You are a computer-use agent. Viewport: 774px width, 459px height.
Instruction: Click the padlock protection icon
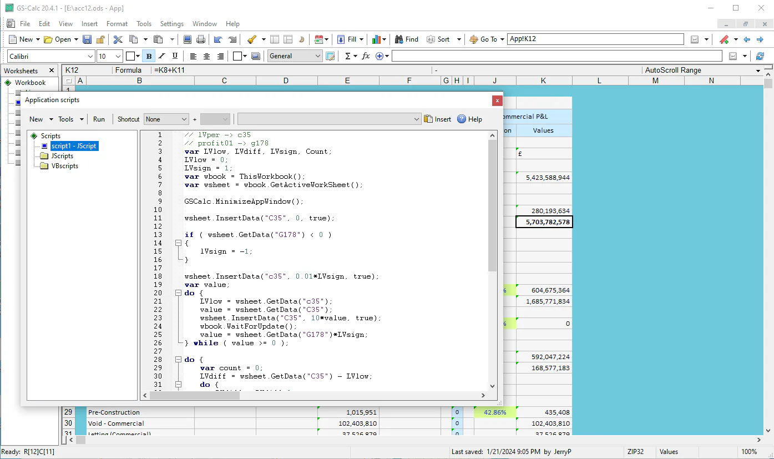(x=100, y=39)
